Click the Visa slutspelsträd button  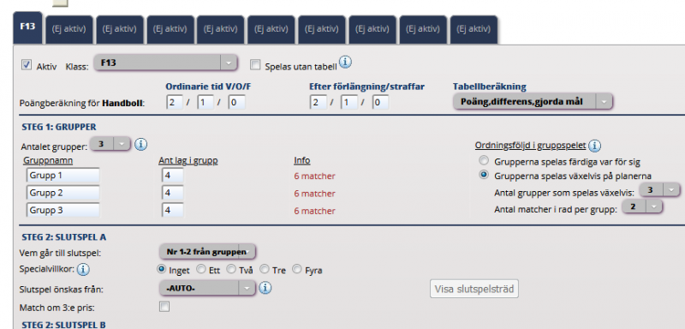point(474,289)
